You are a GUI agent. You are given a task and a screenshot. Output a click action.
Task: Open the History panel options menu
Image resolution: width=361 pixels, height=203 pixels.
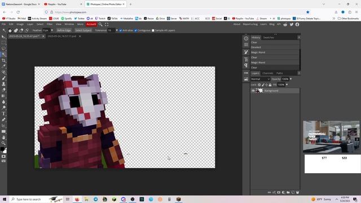pyautogui.click(x=299, y=37)
